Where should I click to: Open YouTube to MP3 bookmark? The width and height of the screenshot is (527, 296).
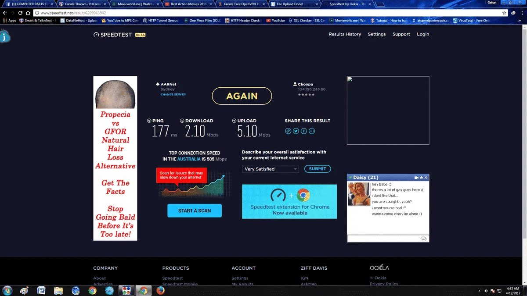click(119, 20)
